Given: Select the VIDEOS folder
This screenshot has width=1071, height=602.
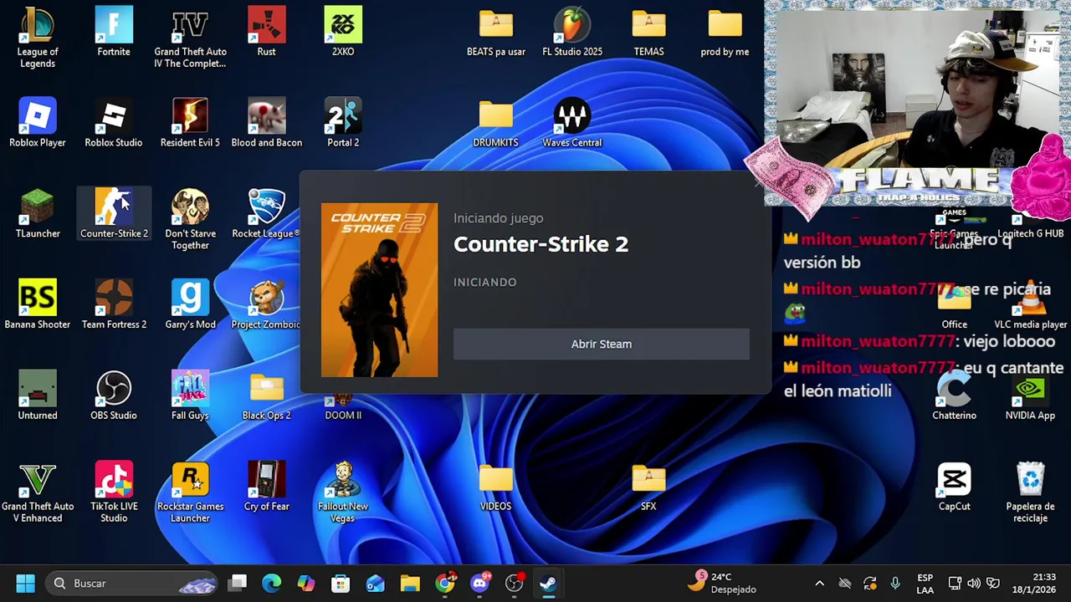Looking at the screenshot, I should (x=496, y=487).
